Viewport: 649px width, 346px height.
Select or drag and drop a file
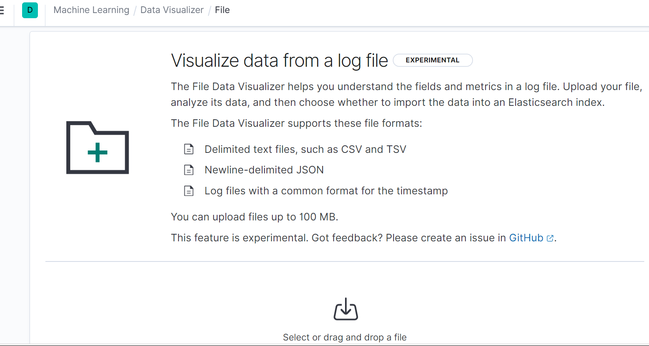345,337
